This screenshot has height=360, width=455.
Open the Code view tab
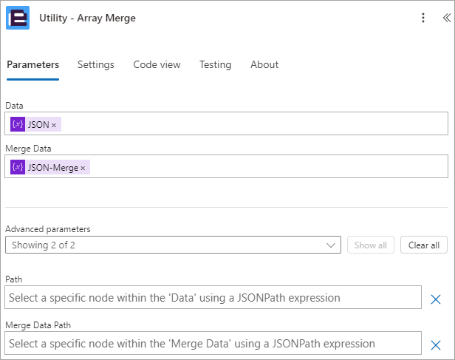pyautogui.click(x=157, y=64)
